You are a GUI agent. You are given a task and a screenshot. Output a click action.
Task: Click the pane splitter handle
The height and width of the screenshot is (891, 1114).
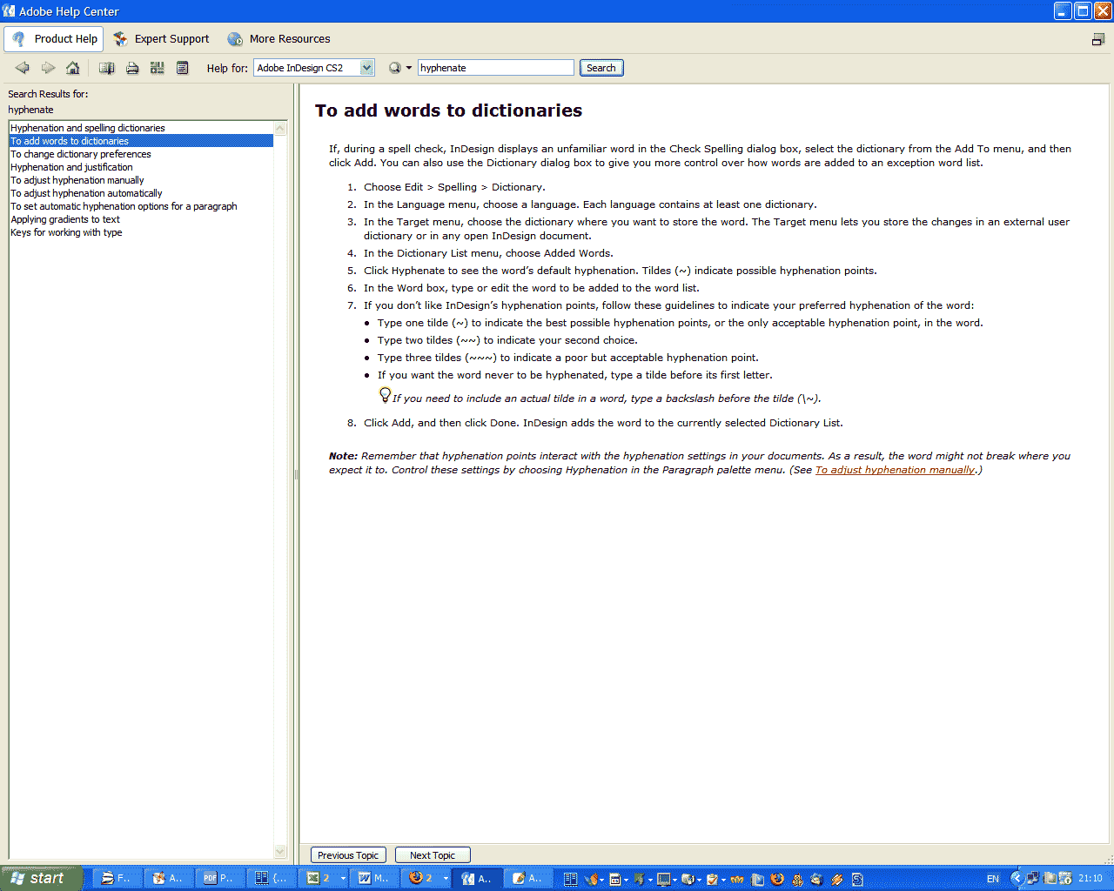(x=296, y=474)
